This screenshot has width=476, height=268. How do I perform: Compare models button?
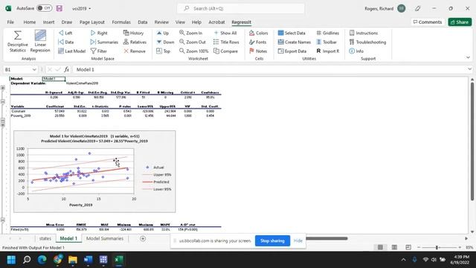tap(225, 51)
